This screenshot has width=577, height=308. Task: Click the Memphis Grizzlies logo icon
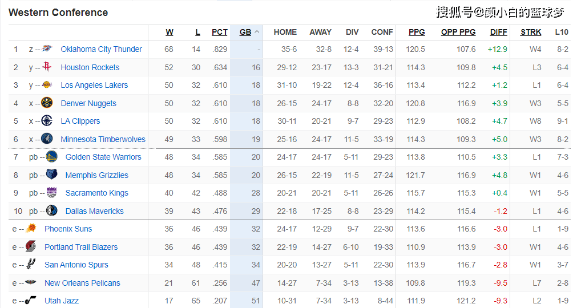51,174
